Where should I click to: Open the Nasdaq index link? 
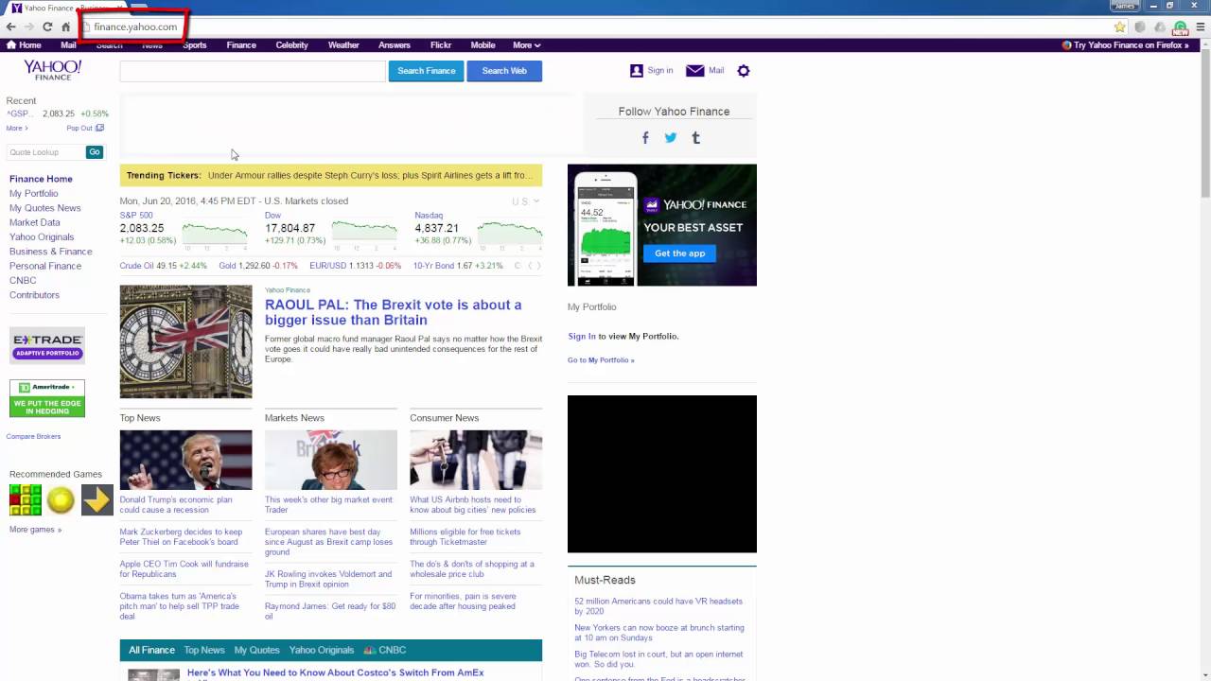click(429, 216)
